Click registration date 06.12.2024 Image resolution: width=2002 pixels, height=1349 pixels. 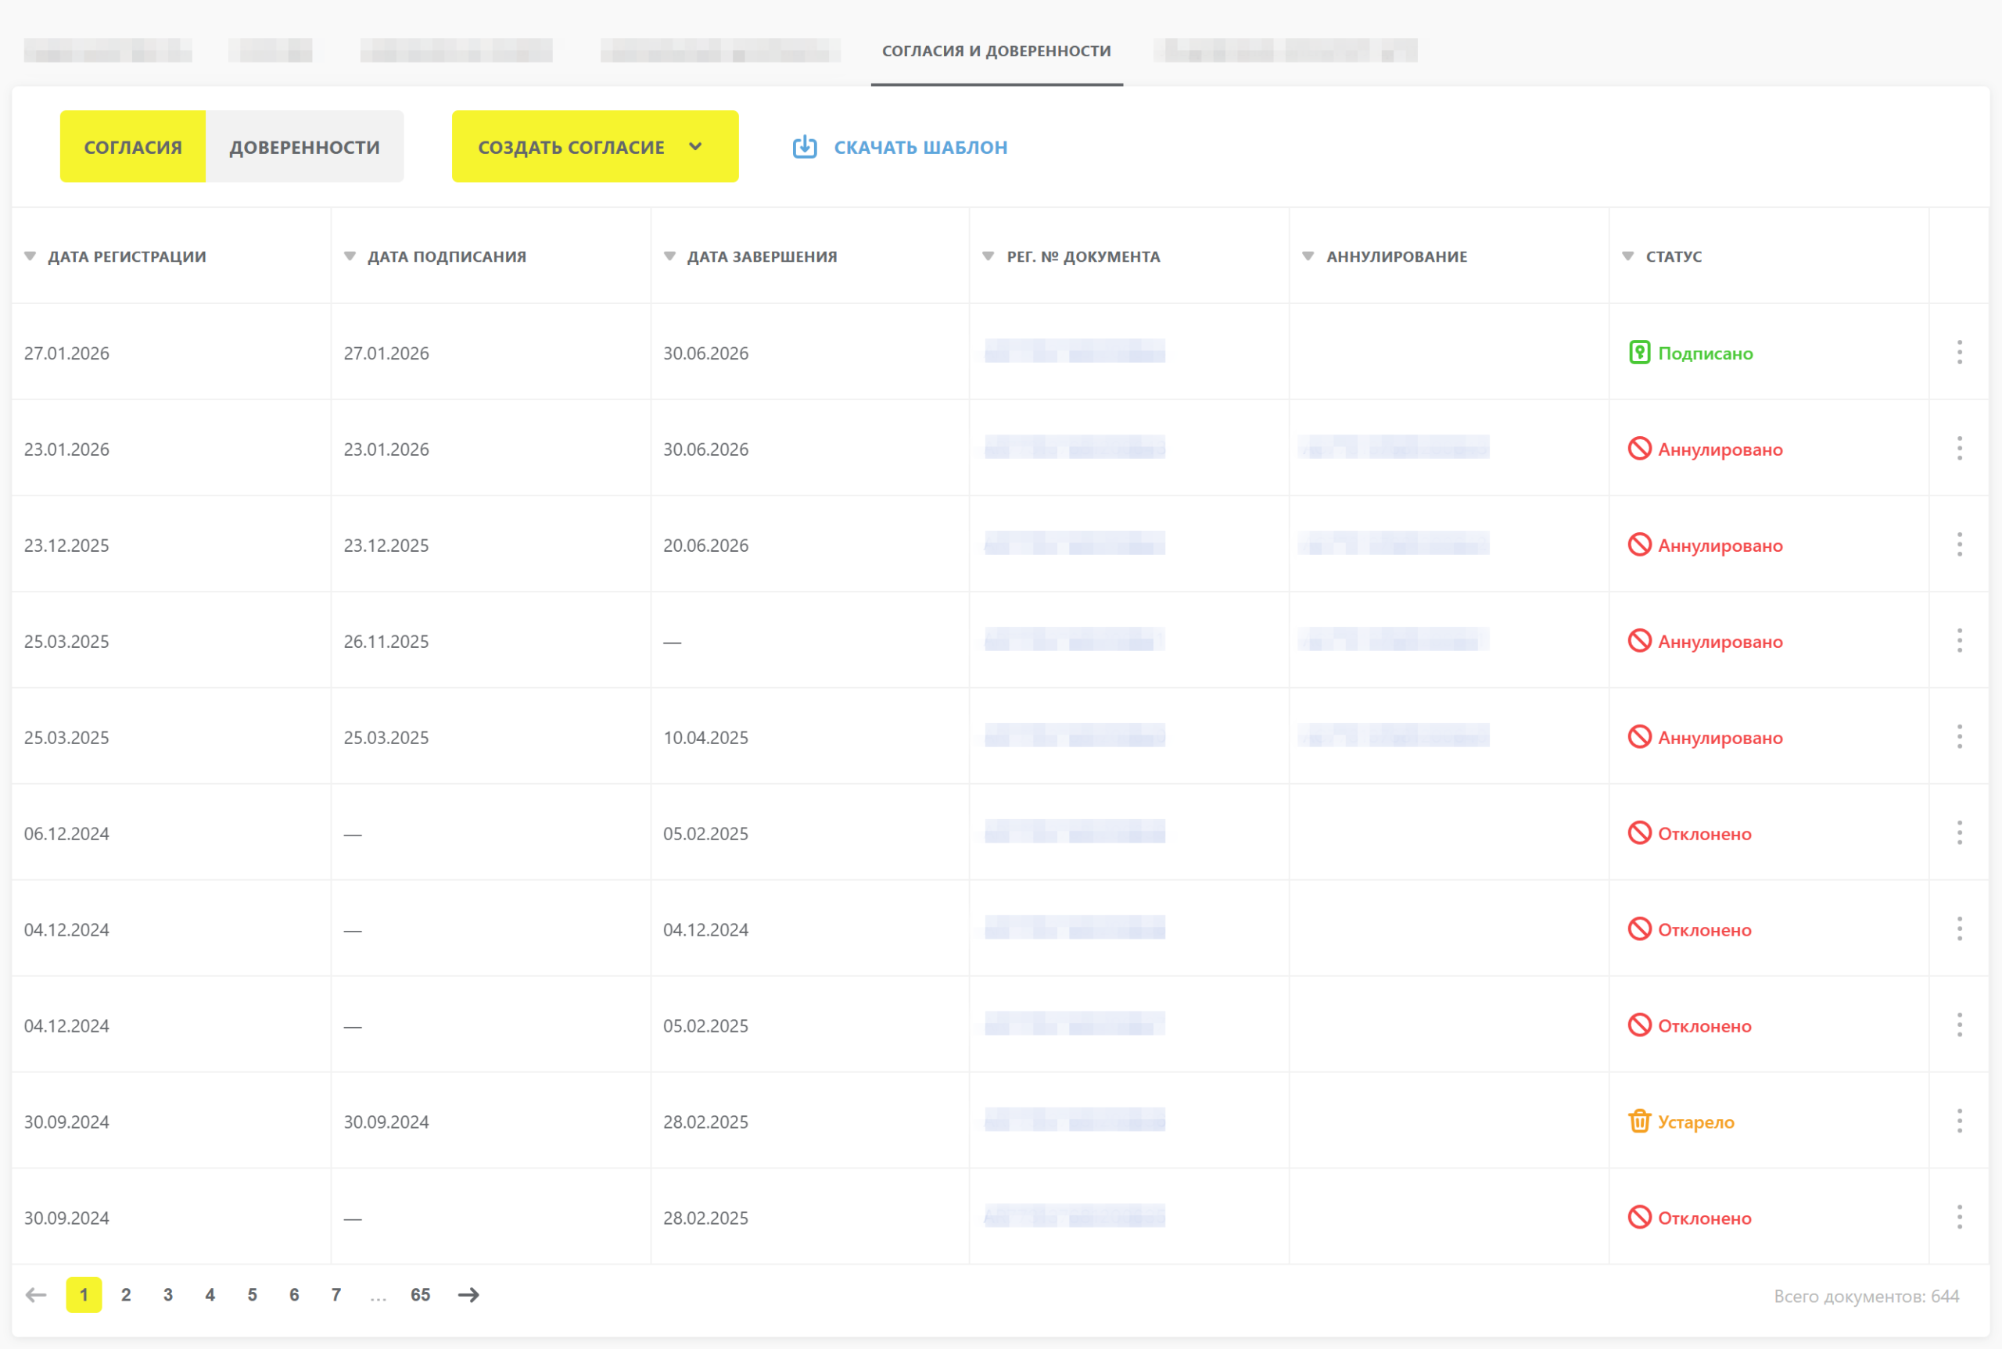click(66, 834)
